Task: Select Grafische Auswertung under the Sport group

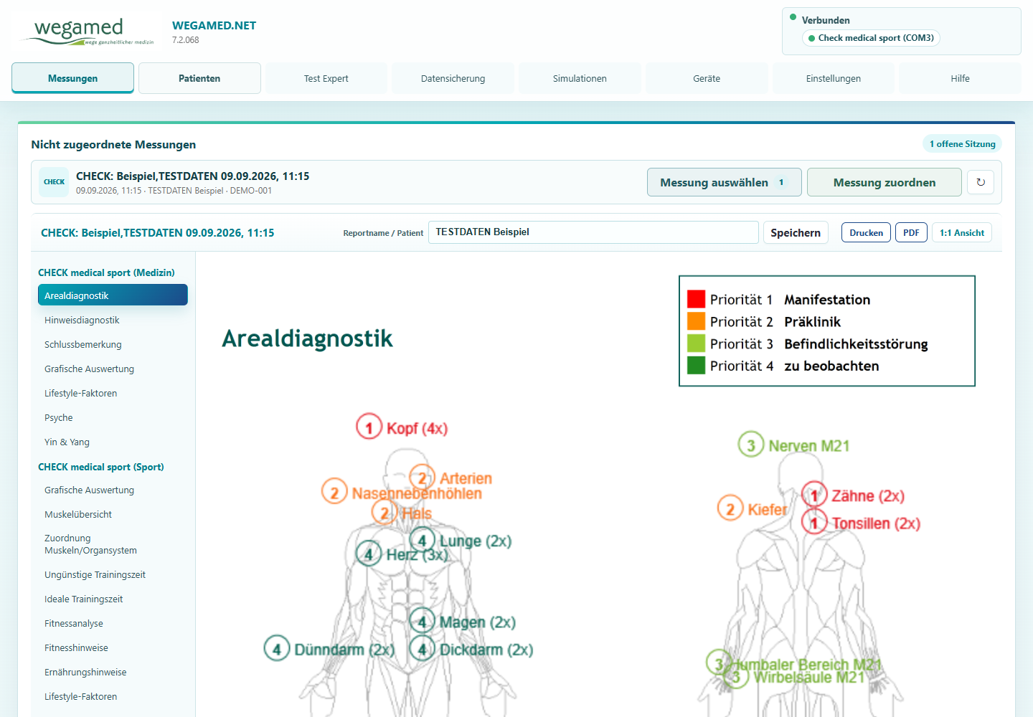Action: [113, 490]
